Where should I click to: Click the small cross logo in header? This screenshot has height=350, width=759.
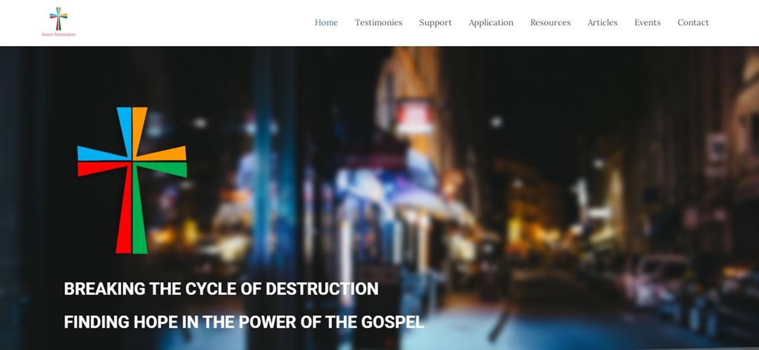tap(59, 19)
